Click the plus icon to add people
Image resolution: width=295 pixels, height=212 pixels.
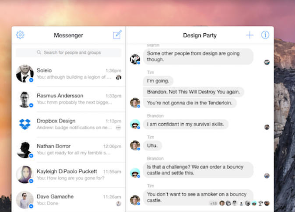[x=249, y=35]
